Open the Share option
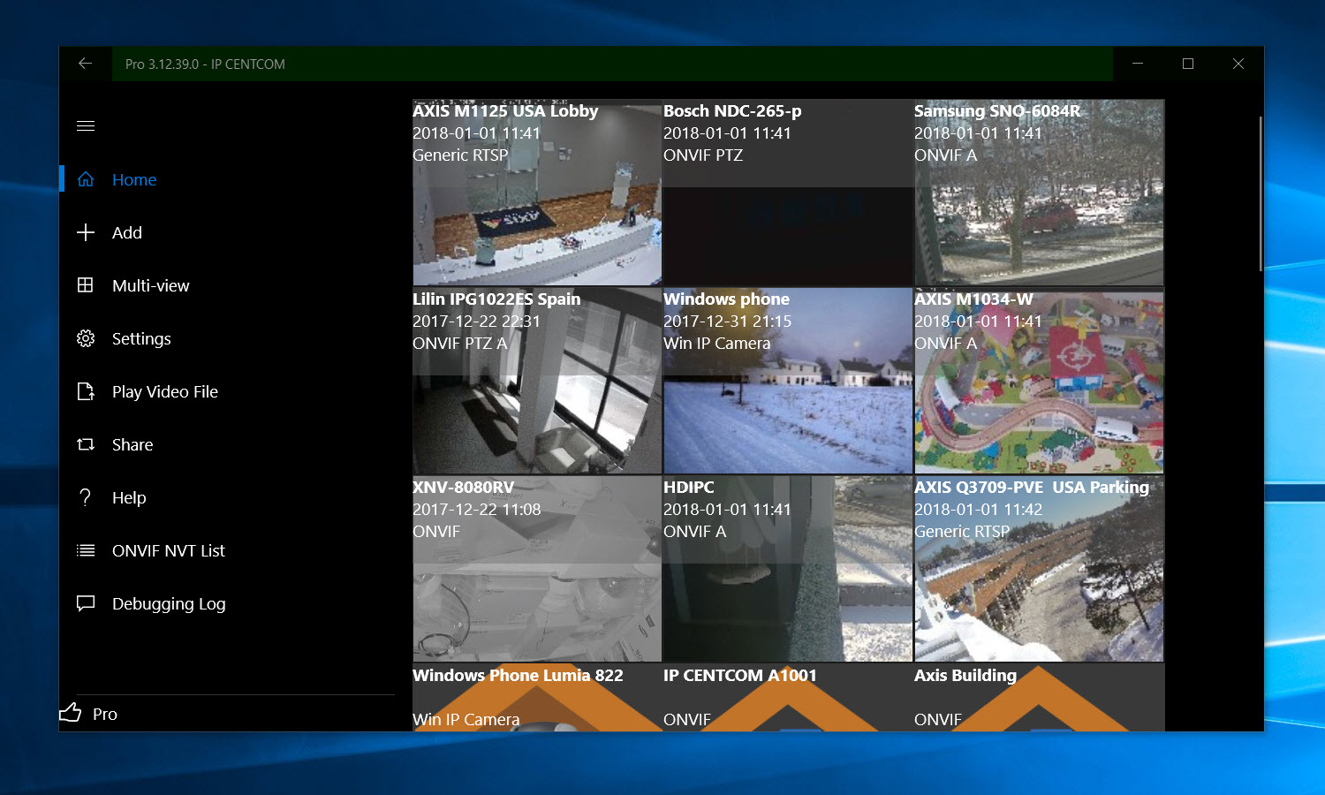 click(x=132, y=444)
